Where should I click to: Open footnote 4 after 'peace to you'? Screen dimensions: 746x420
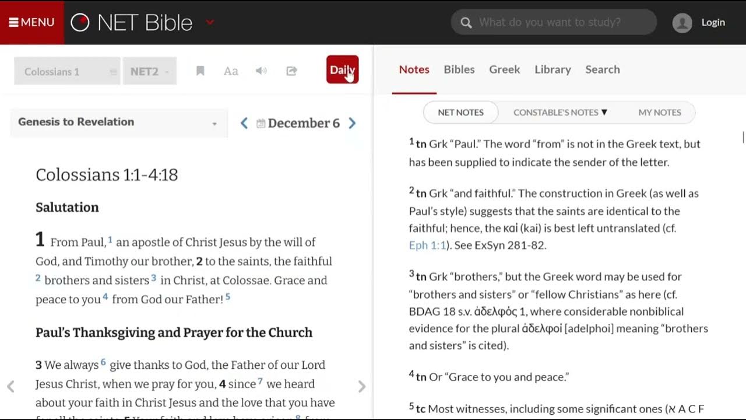point(105,297)
